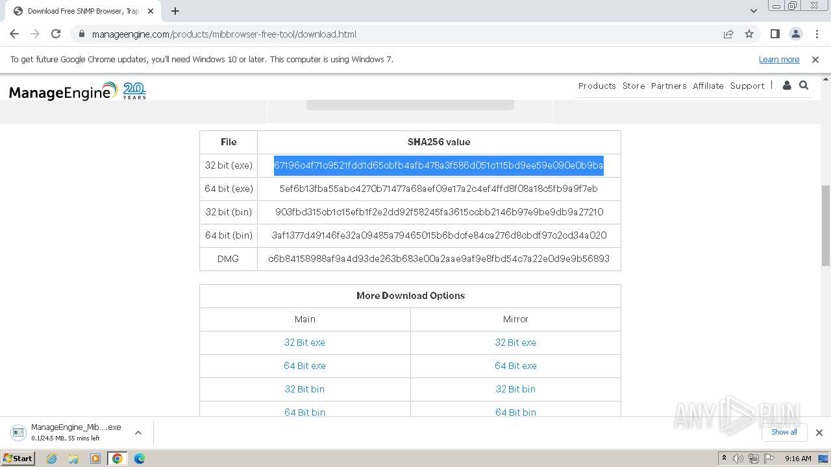Open the ManageEngine site search icon

coord(804,86)
